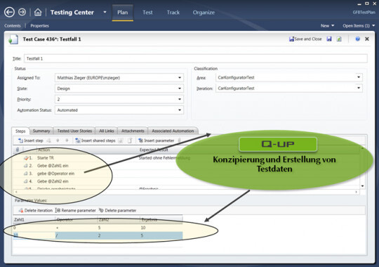Click the create shared steps icon
Viewport: 379px width, 267px height.
(121, 141)
